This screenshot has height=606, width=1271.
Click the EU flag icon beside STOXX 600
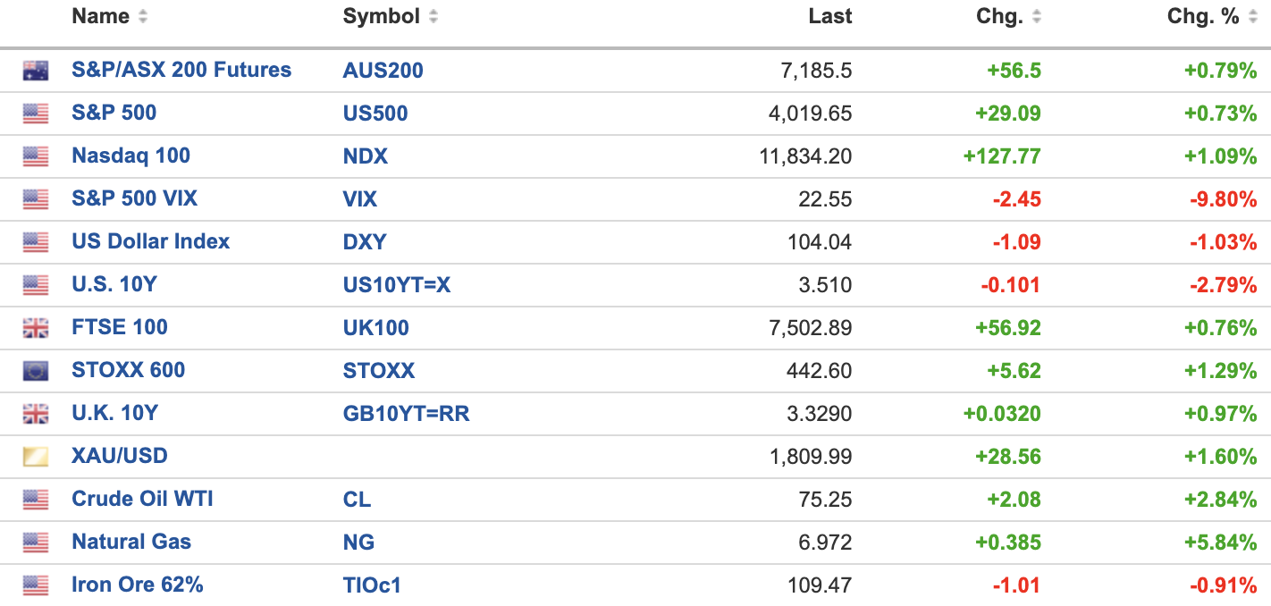click(x=36, y=371)
